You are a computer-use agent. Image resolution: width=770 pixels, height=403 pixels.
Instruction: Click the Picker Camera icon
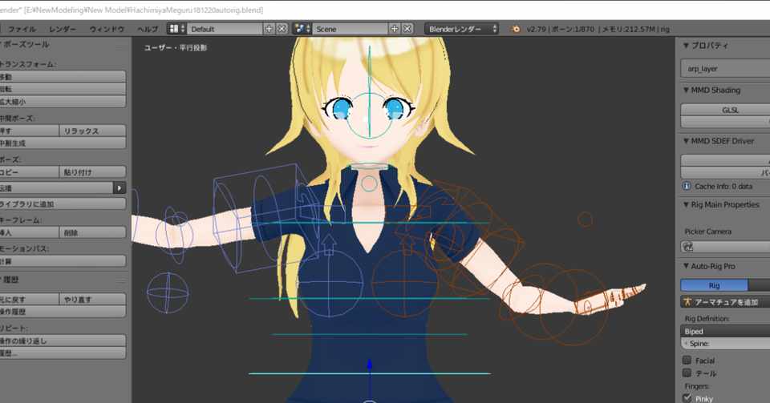pos(688,247)
